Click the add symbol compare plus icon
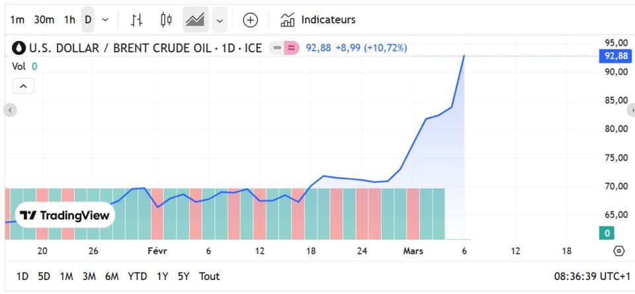The image size is (635, 294). point(250,20)
